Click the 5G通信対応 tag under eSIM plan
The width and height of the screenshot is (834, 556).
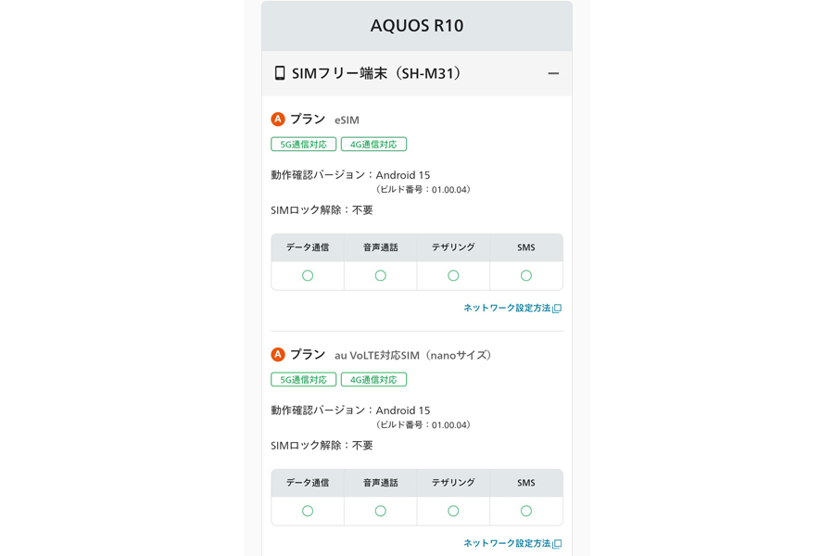tap(303, 145)
